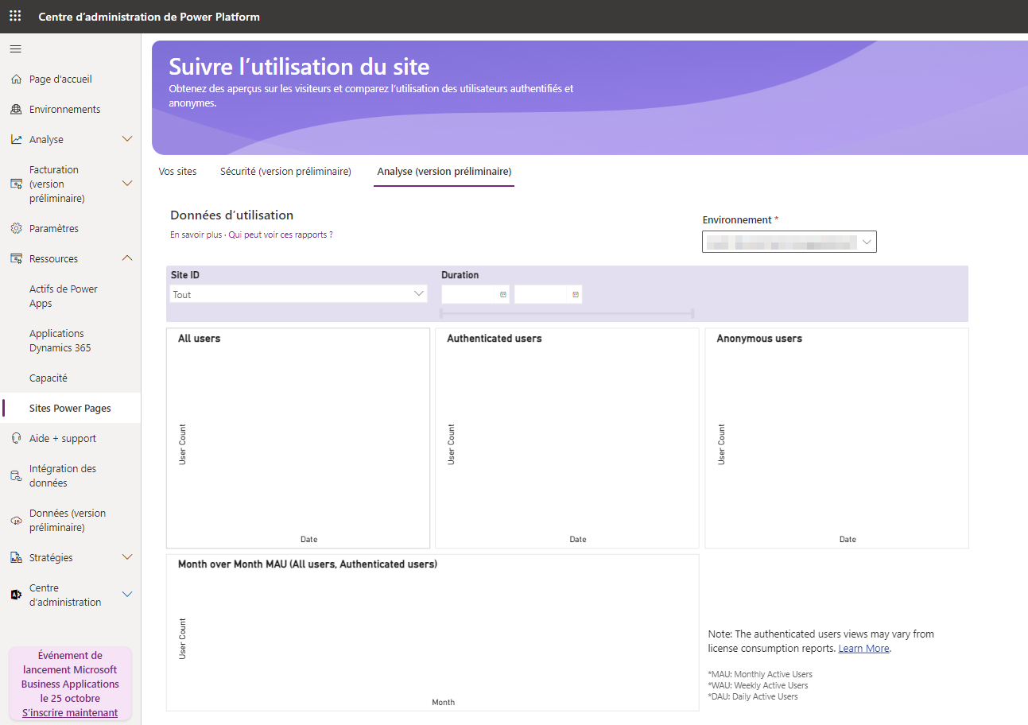This screenshot has height=725, width=1028.
Task: Click the MAU: Monthly Active Users note
Action: point(760,674)
